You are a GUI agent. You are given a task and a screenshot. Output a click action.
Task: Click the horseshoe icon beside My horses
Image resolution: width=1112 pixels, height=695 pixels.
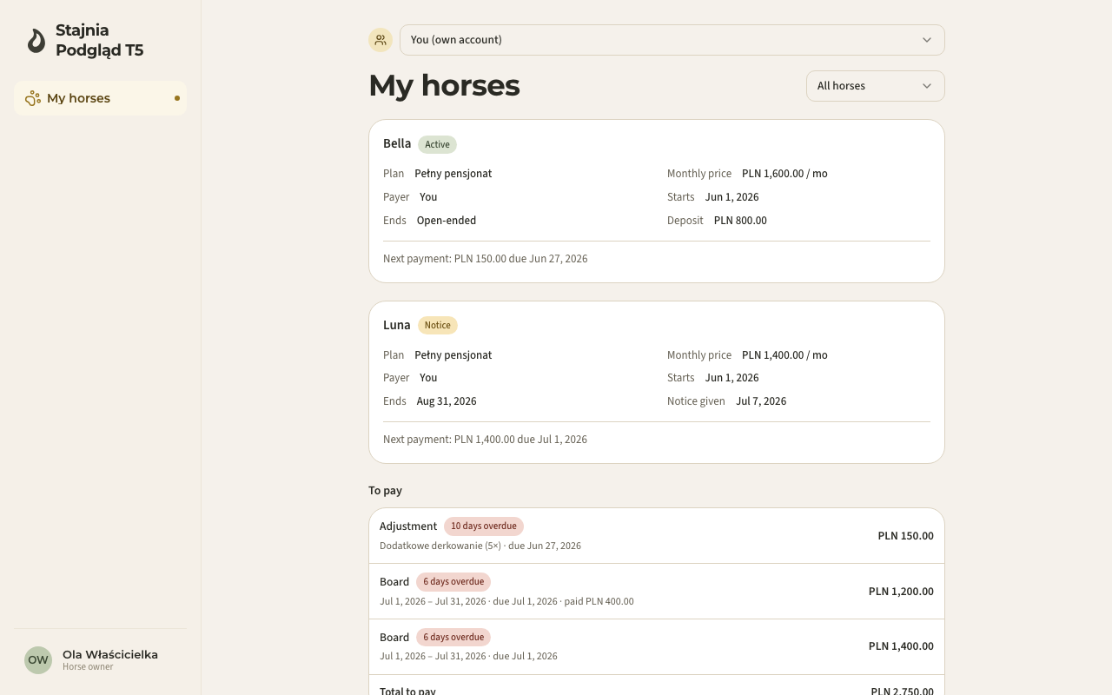pos(33,98)
